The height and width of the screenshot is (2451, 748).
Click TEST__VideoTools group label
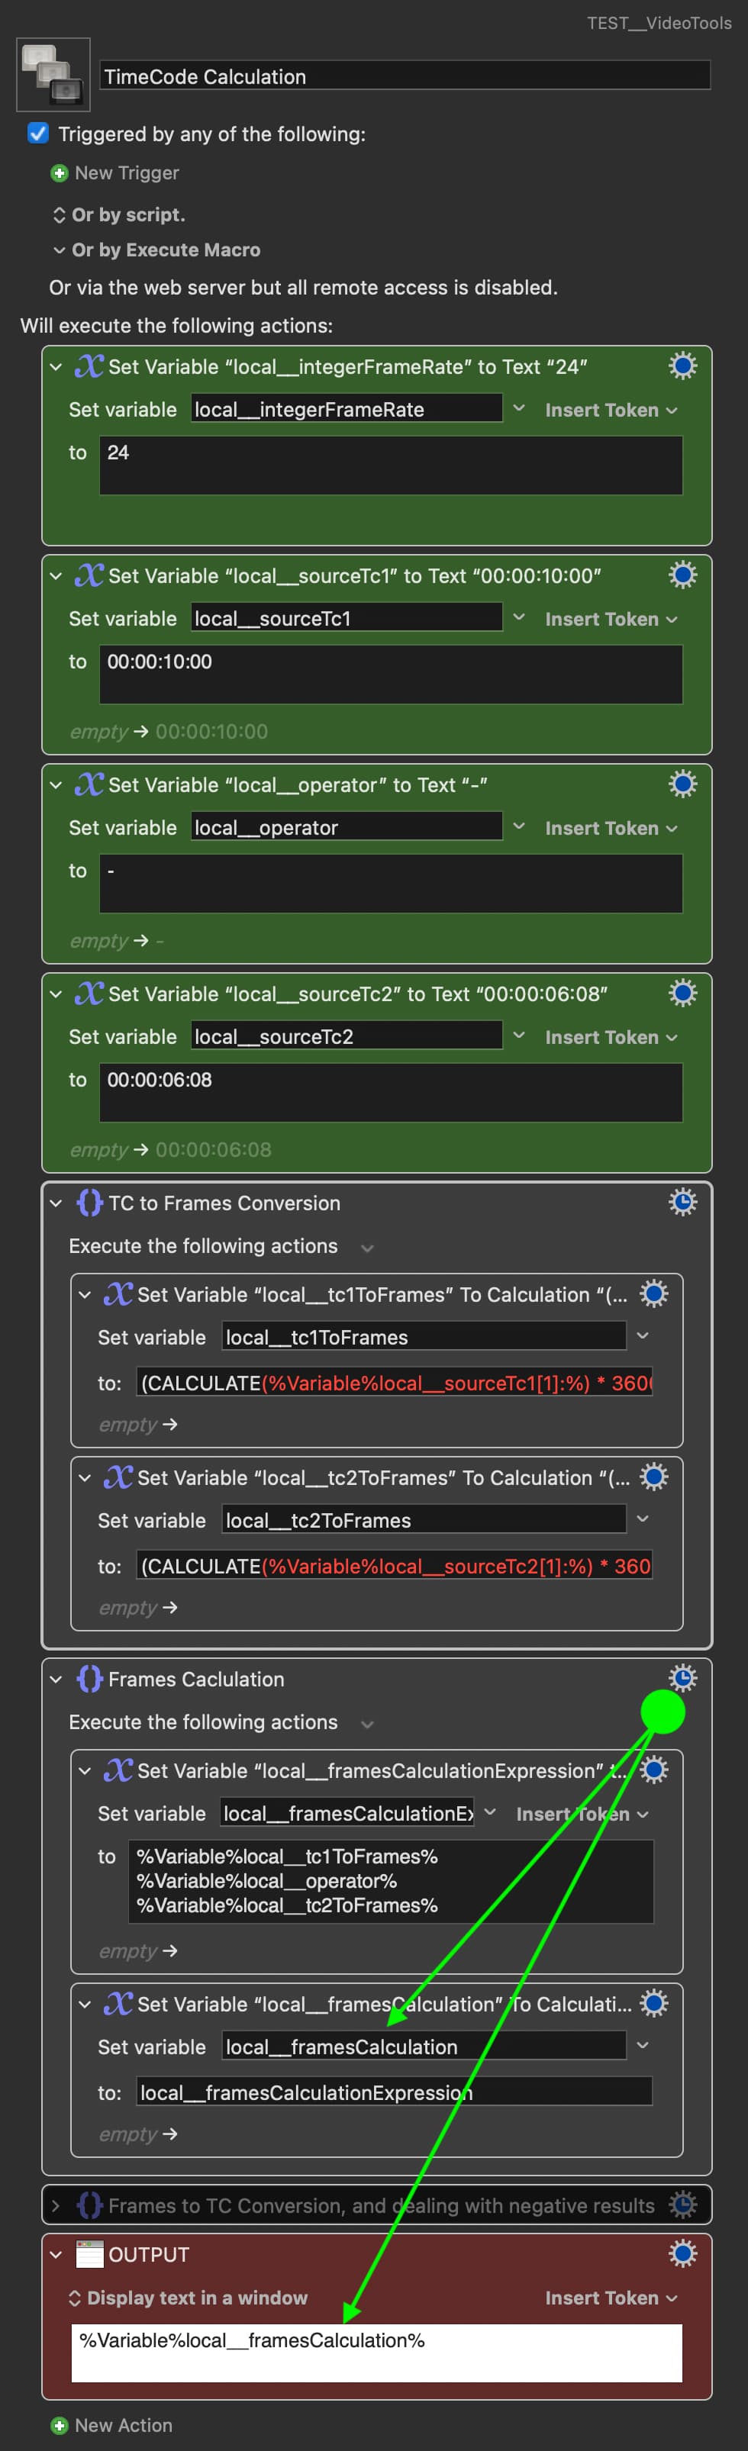tap(659, 23)
